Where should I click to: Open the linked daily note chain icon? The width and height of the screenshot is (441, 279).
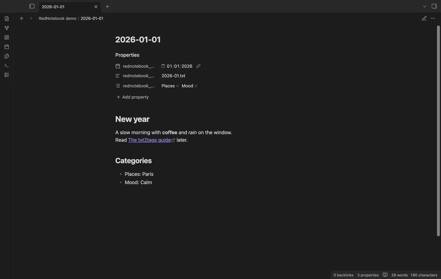point(198,66)
